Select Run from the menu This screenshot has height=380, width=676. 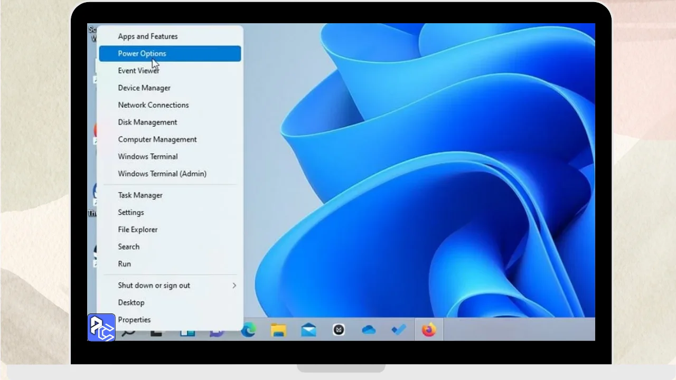pyautogui.click(x=125, y=264)
